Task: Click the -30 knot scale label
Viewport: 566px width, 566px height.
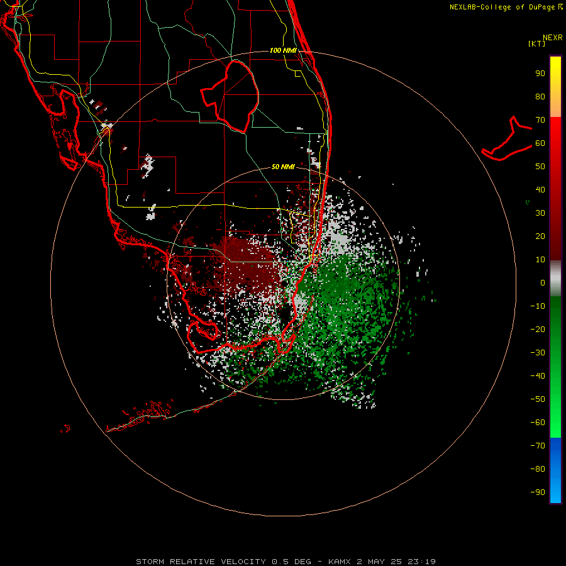Action: (x=538, y=353)
